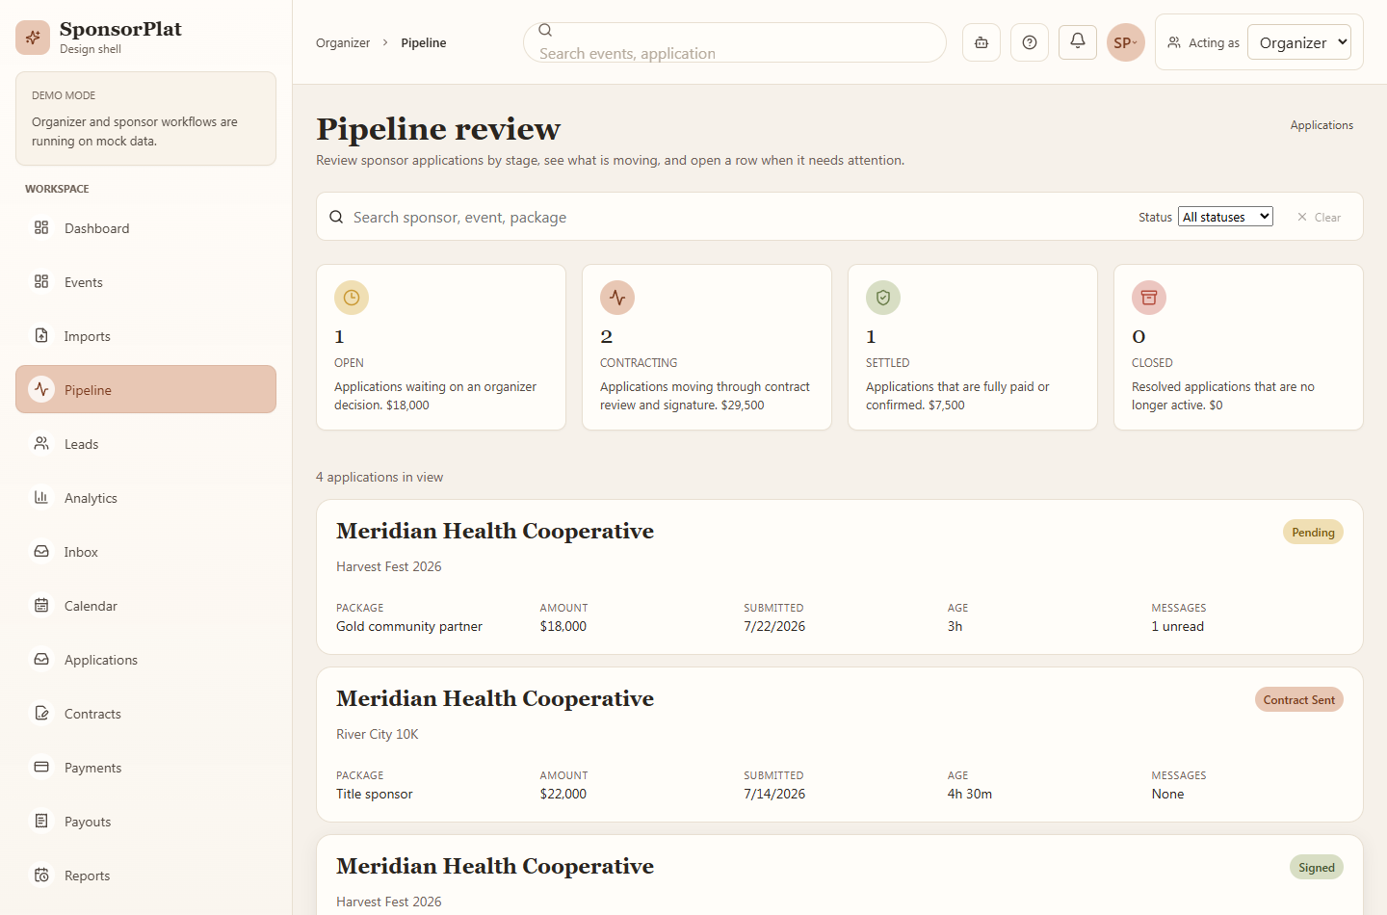Viewport: 1387px width, 915px height.
Task: Open Imports from the sidebar
Action: [x=145, y=336]
